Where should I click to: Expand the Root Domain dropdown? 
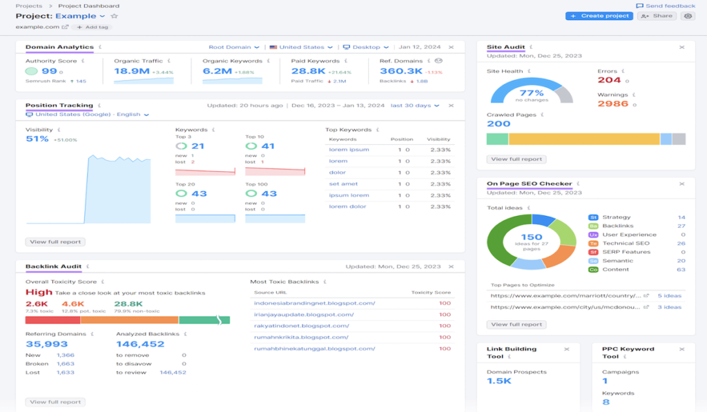[234, 48]
